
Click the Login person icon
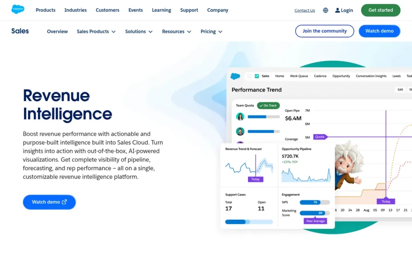(338, 10)
